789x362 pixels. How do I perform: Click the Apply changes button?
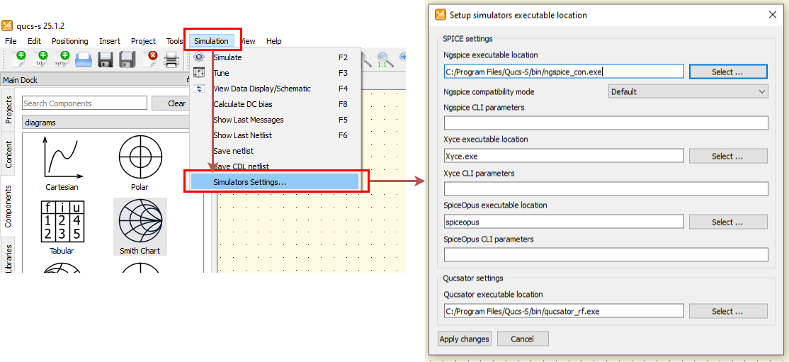coord(464,339)
